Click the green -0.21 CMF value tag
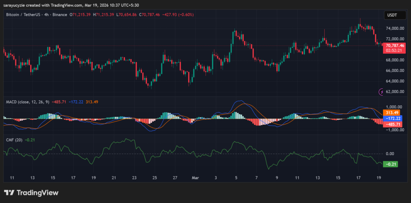Viewport: 411px width, 203px height. (390, 164)
